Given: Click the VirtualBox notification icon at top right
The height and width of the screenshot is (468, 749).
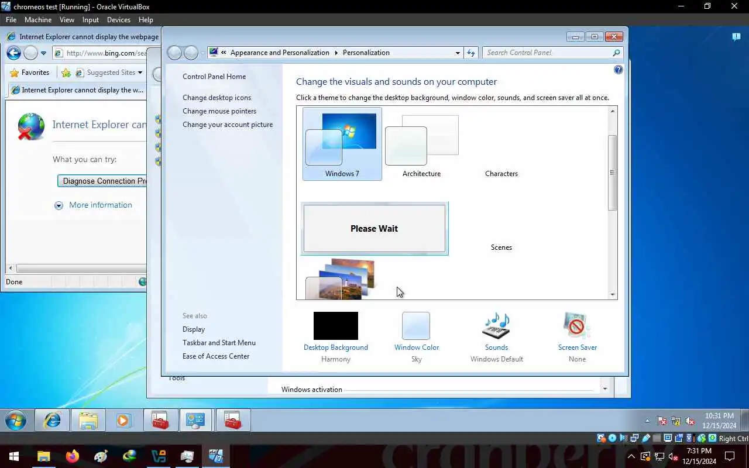Looking at the screenshot, I should pos(736,37).
